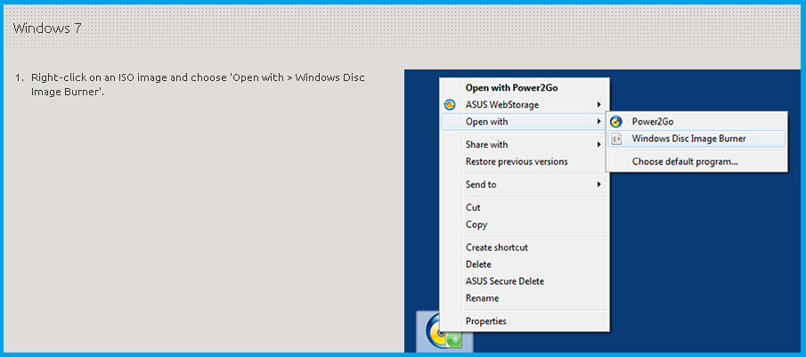Expand the 'Share with' submenu arrow
The image size is (806, 357).
tap(598, 144)
